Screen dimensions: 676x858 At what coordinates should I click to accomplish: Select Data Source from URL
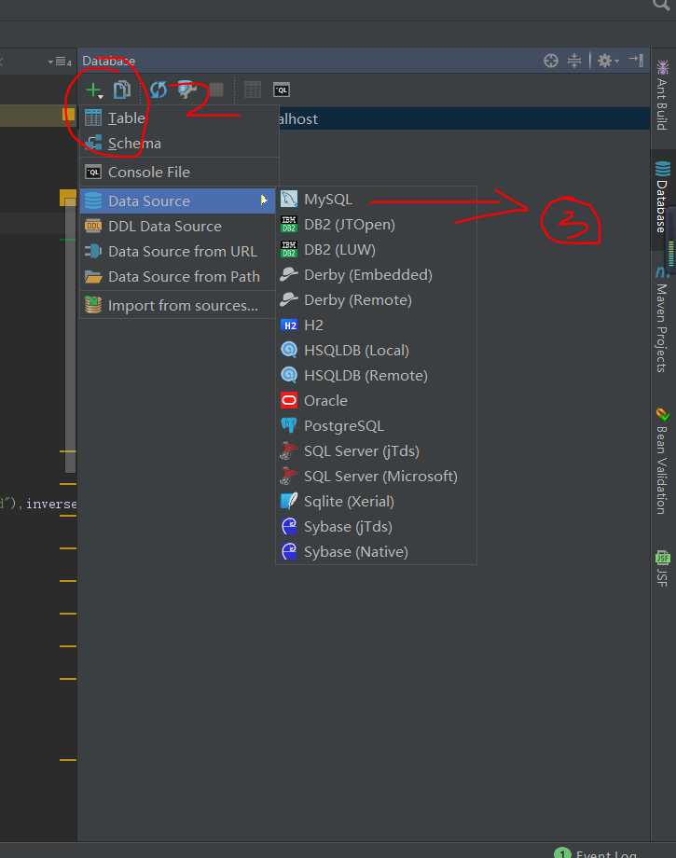[177, 251]
